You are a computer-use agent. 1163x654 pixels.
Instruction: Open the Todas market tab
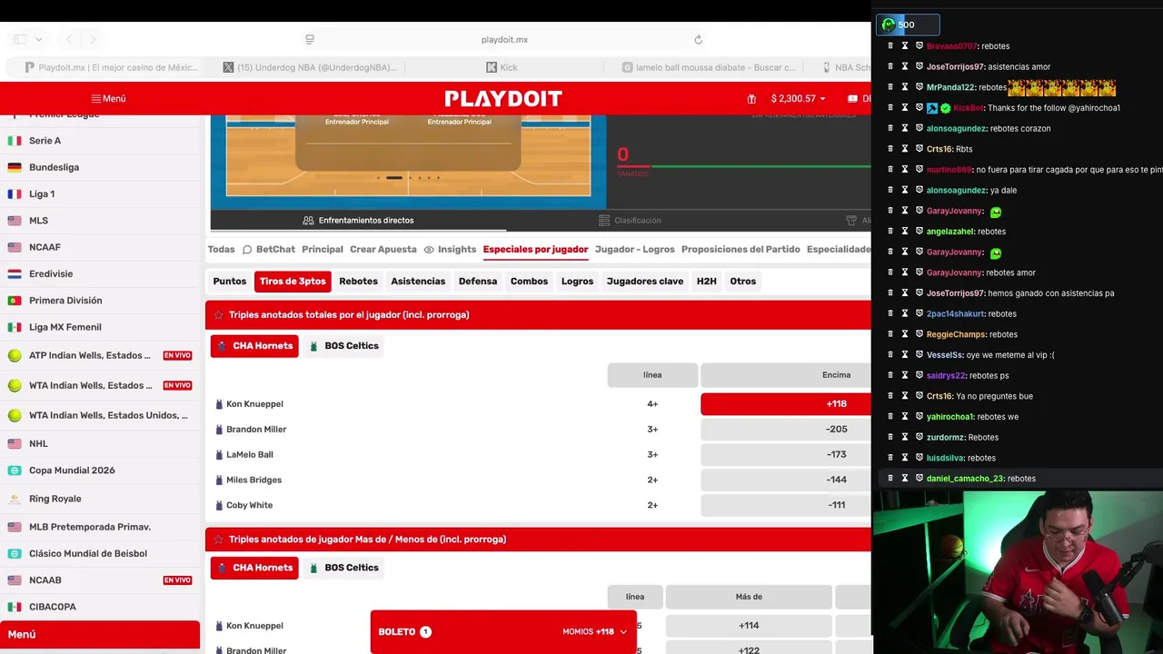pyautogui.click(x=221, y=249)
